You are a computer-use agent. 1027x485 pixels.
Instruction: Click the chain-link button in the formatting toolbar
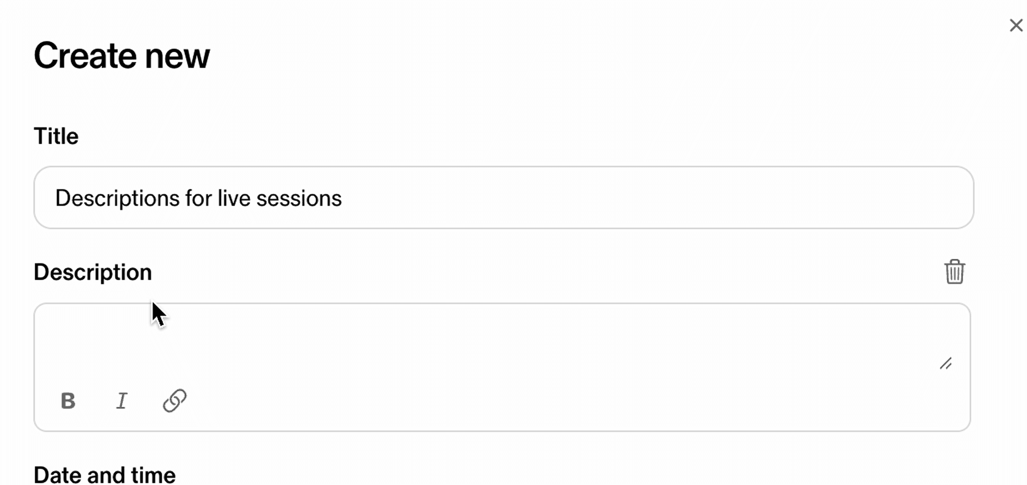point(175,401)
